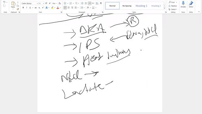The image size is (202, 114).
Task: Click the Cut scissors icon
Action: coord(18,3)
